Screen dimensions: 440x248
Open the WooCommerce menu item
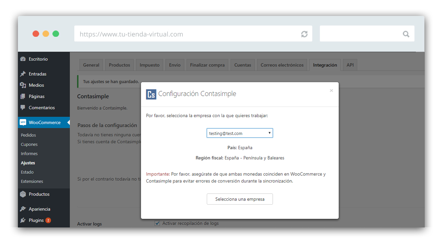(x=44, y=122)
